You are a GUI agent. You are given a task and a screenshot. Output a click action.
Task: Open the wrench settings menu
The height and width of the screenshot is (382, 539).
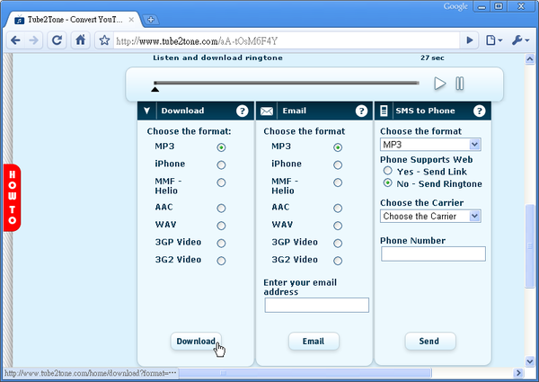point(520,40)
